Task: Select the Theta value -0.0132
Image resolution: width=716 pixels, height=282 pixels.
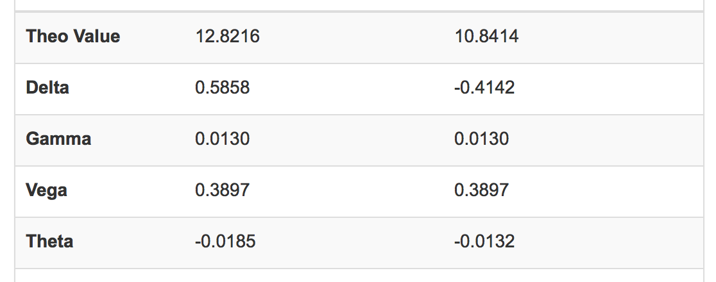Action: tap(484, 242)
